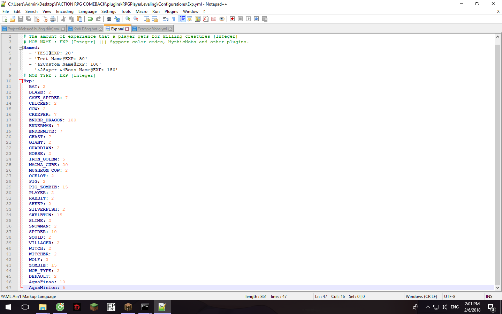Click the Stop macro recording icon
Screen dimensions: 502x314
[241, 19]
